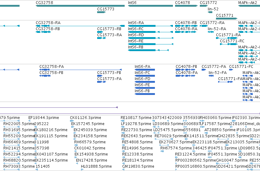
Task: Select protein IntS6-PE
Action: [x=145, y=88]
